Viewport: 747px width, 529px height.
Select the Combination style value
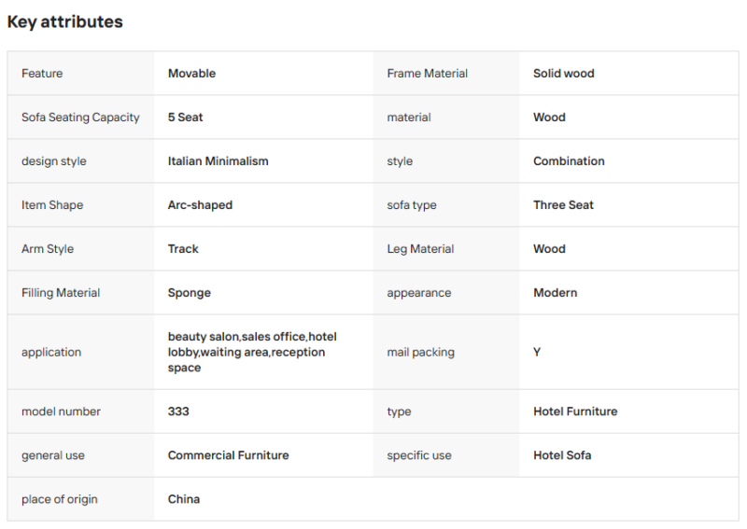tap(569, 160)
